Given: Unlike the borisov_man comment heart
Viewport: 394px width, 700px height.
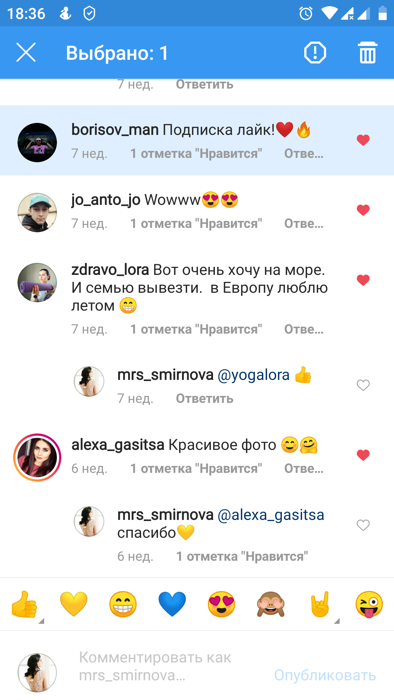Looking at the screenshot, I should tap(363, 140).
